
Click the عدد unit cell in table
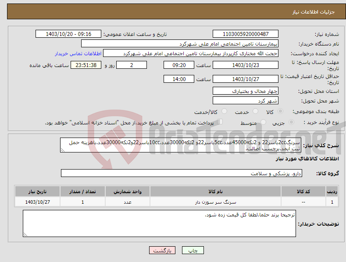pos(128,202)
